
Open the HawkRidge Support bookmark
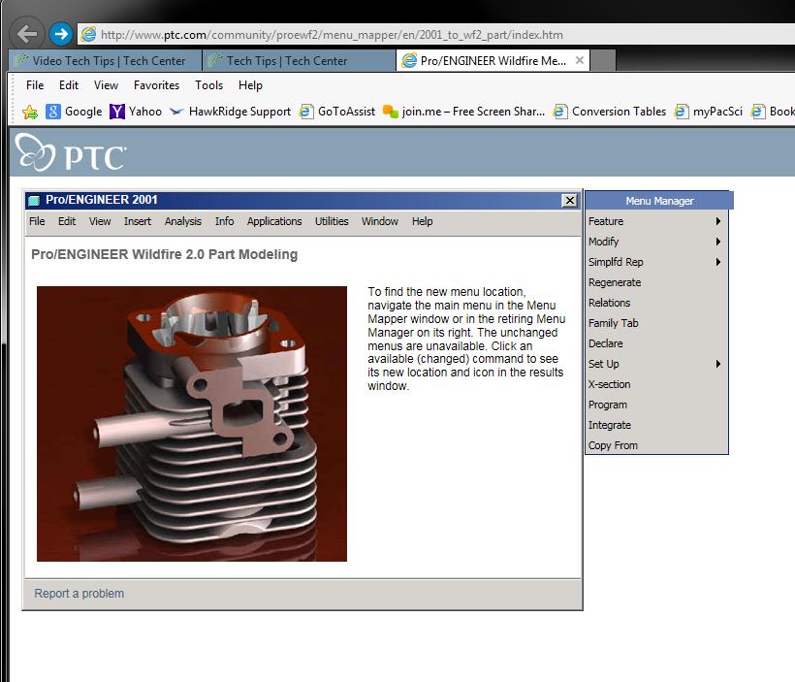click(230, 112)
